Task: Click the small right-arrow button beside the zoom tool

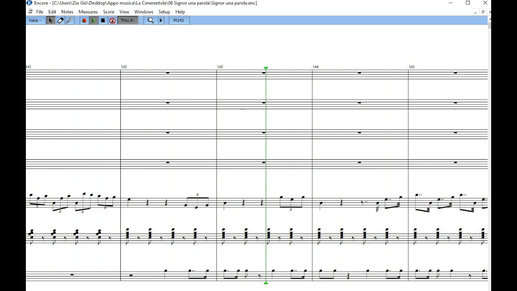Action: pyautogui.click(x=161, y=20)
